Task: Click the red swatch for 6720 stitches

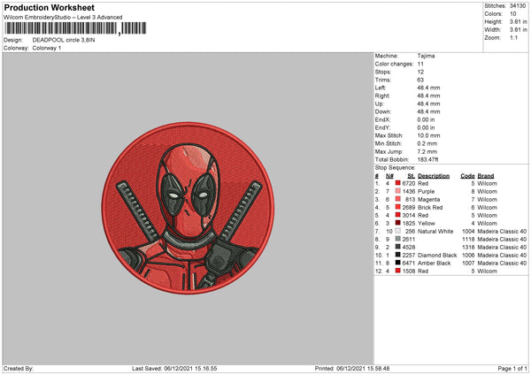Action: pyautogui.click(x=398, y=183)
